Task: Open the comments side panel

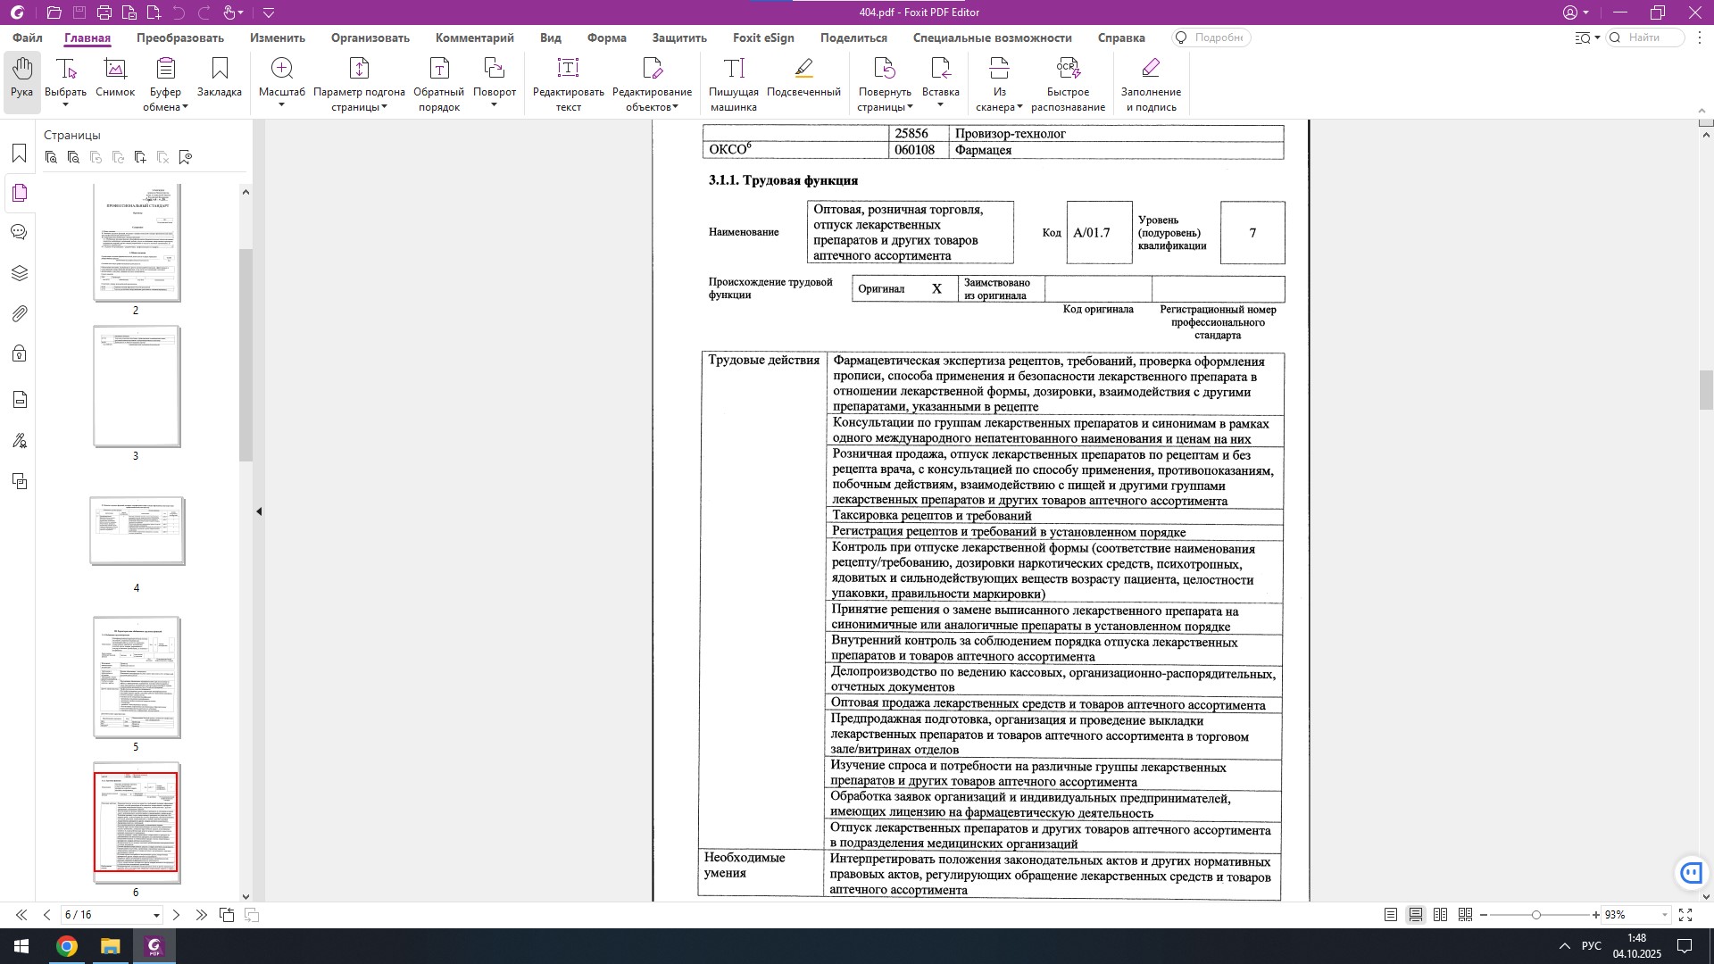Action: [x=19, y=233]
